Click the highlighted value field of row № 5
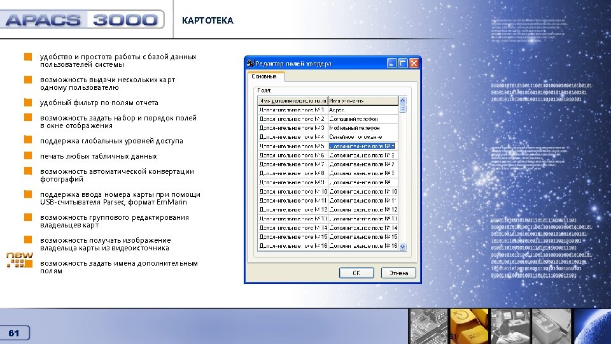The image size is (611, 344). 363,147
